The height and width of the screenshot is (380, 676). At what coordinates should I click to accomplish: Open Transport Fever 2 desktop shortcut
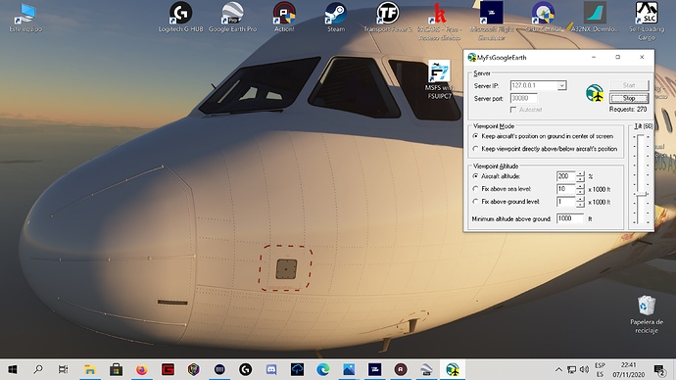pyautogui.click(x=388, y=18)
